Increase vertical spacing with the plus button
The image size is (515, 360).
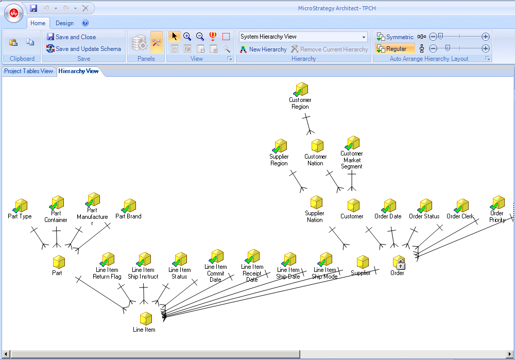coord(486,48)
